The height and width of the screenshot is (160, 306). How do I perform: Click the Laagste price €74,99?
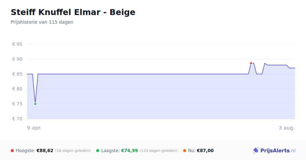(129, 151)
